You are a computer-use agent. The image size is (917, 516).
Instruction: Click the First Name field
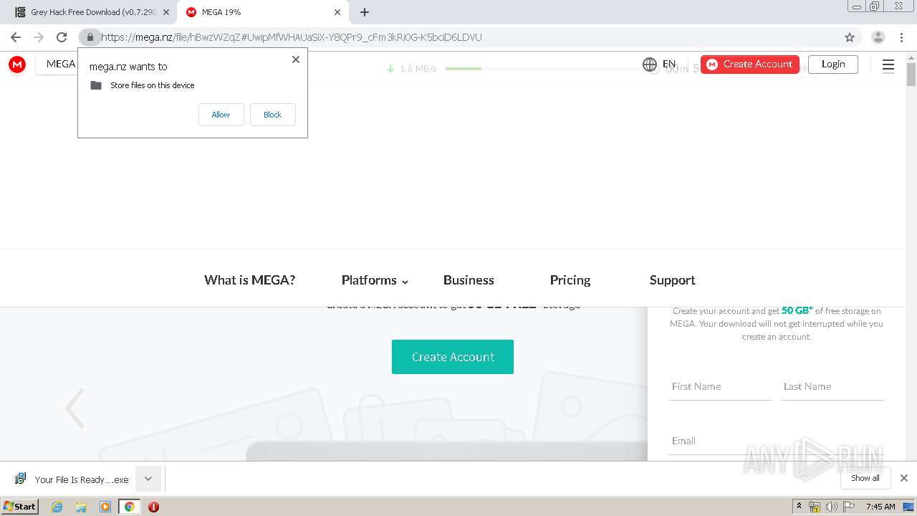point(721,387)
